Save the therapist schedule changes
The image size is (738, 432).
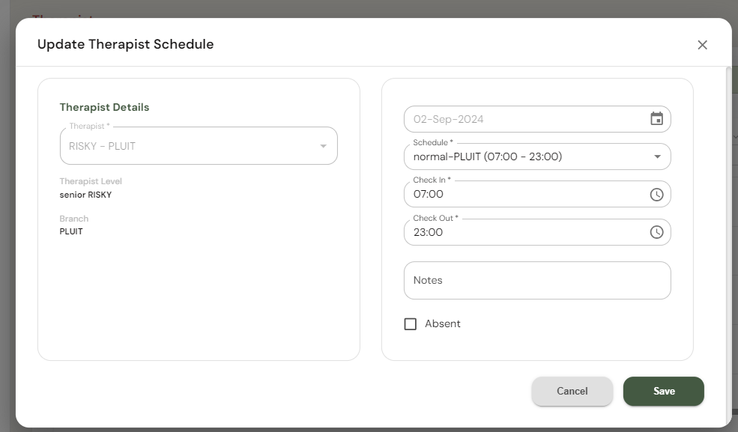pyautogui.click(x=664, y=391)
